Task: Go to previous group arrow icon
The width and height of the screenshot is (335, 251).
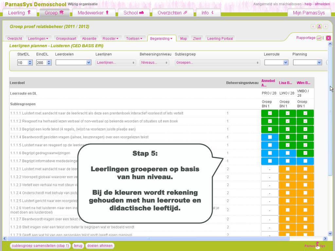Action: pyautogui.click(x=313, y=26)
